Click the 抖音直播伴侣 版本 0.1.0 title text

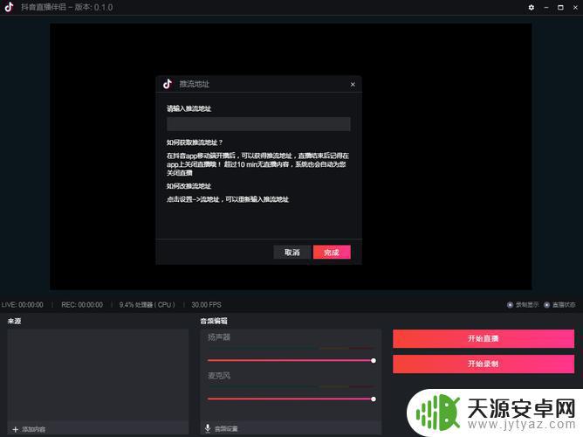pos(67,7)
